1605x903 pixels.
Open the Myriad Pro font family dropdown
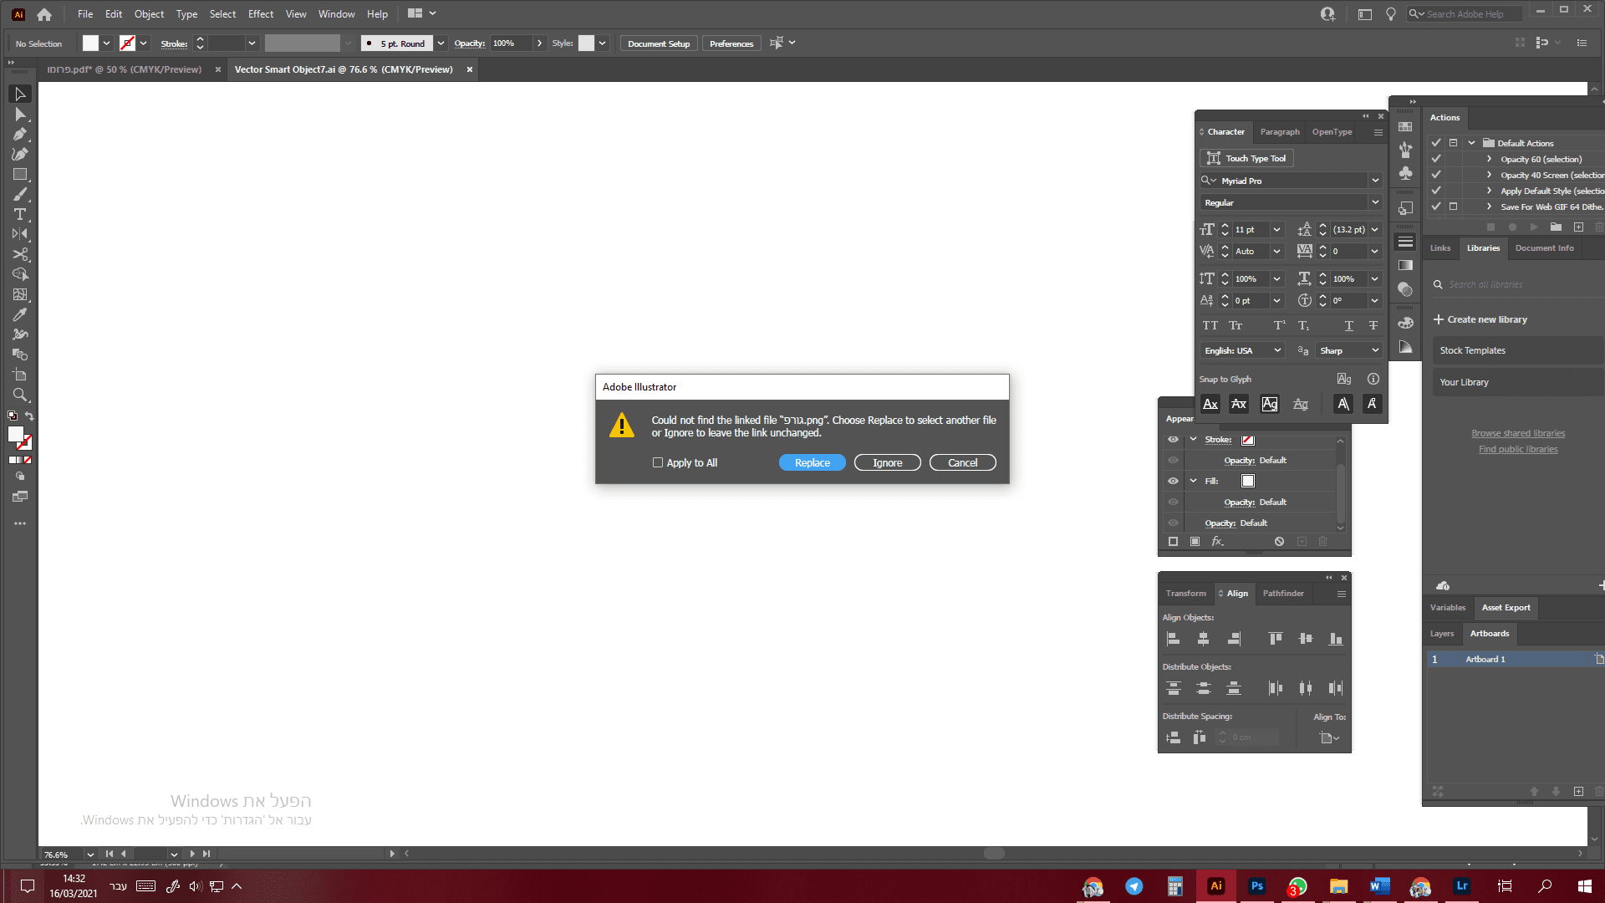1375,181
